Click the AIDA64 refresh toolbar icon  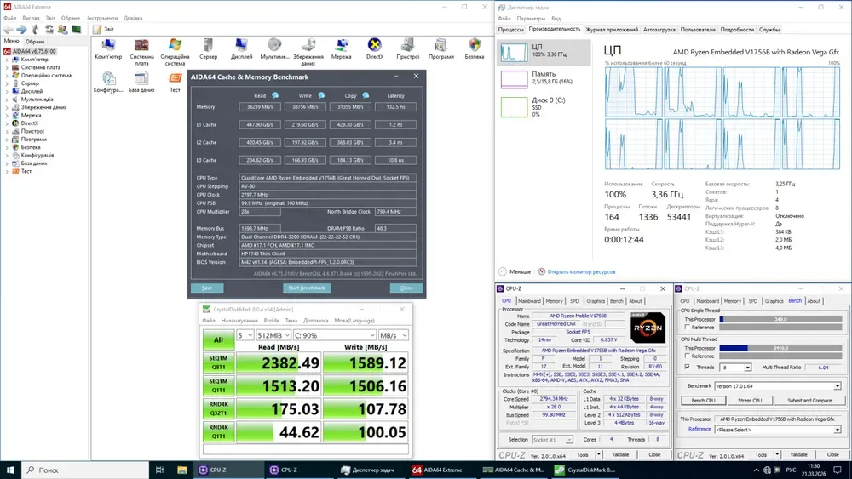(49, 29)
